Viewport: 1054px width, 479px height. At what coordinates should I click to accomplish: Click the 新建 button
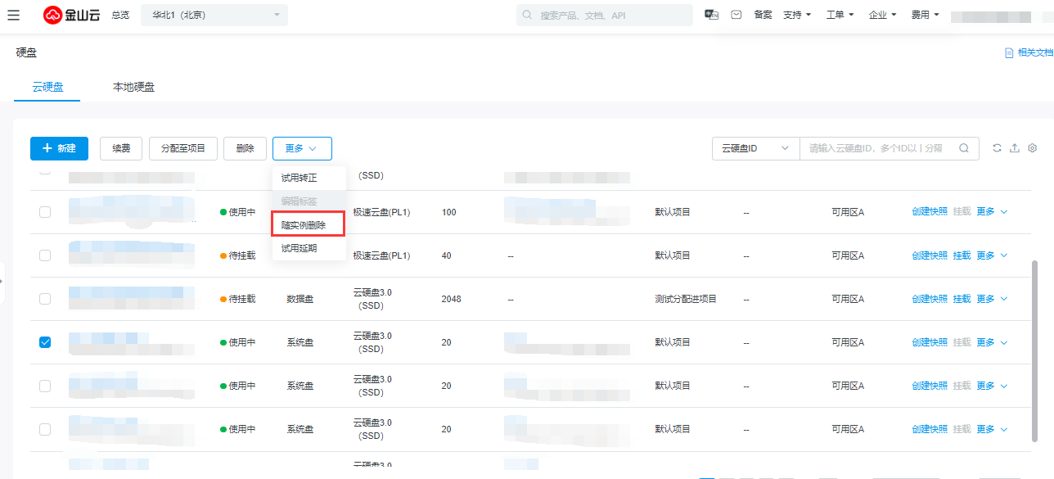pos(59,148)
